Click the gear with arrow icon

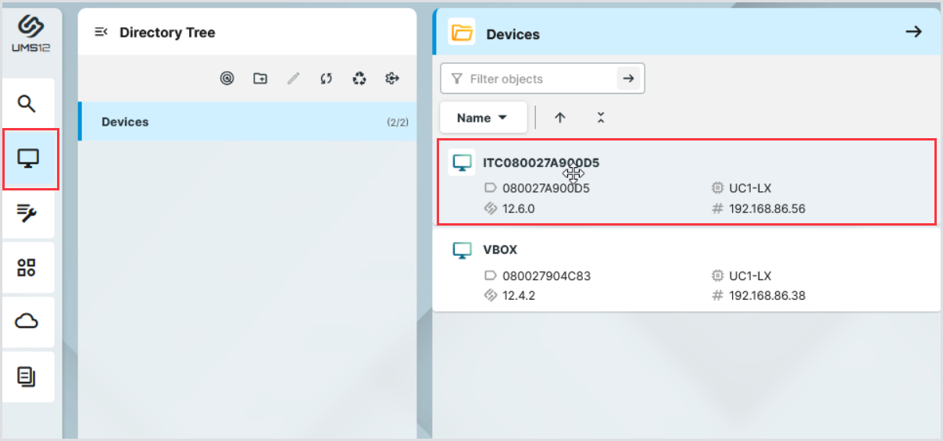(x=392, y=78)
